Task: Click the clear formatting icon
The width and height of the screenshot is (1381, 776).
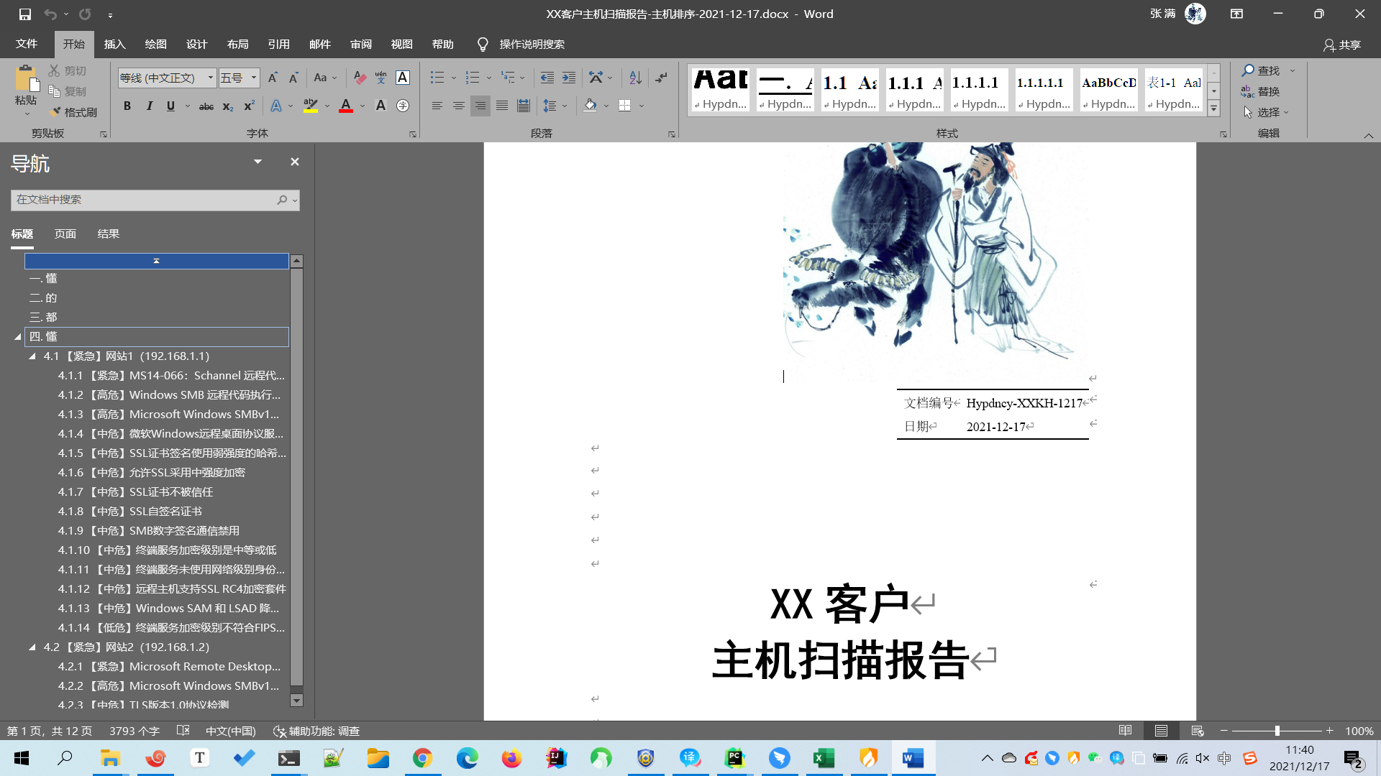Action: [x=360, y=78]
